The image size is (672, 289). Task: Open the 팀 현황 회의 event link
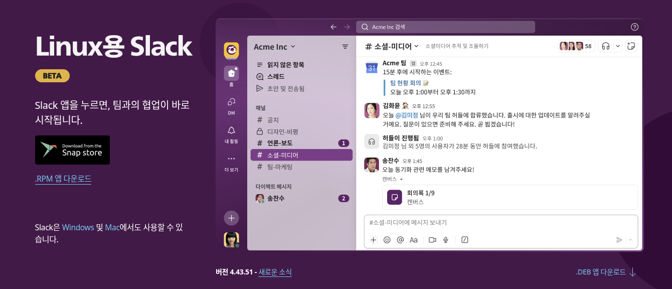point(406,83)
